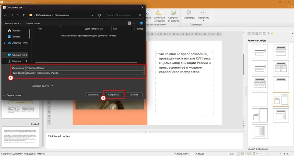Click Презентации in address breadcrumb

tap(62, 15)
